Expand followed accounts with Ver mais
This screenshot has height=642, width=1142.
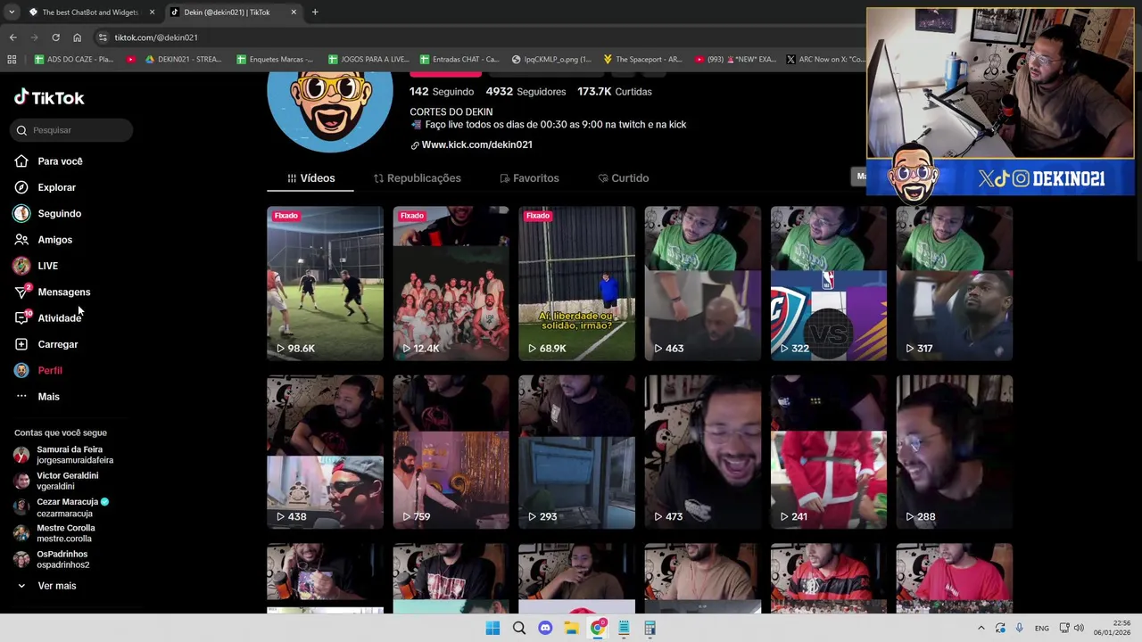point(46,586)
